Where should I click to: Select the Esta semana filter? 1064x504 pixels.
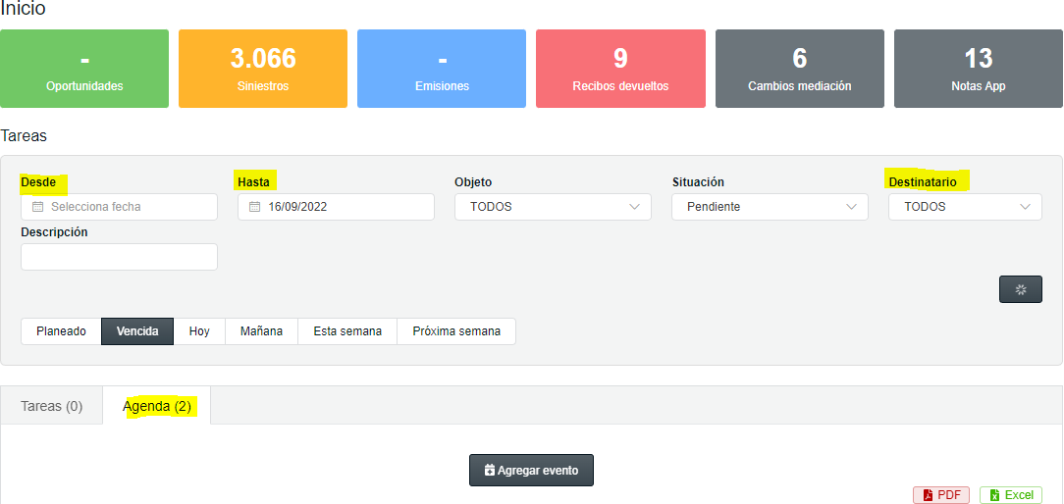tap(347, 331)
